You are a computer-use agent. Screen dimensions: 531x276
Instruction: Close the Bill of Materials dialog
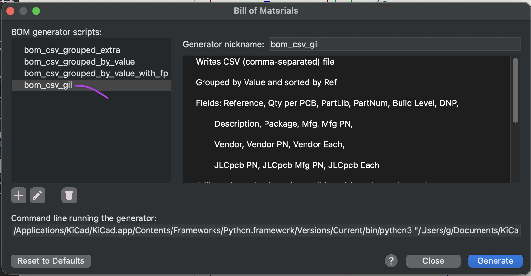pyautogui.click(x=433, y=261)
